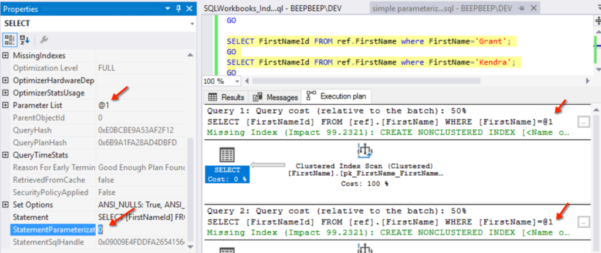Expand the QueryTimeStats property node
The image size is (601, 253).
pos(6,155)
